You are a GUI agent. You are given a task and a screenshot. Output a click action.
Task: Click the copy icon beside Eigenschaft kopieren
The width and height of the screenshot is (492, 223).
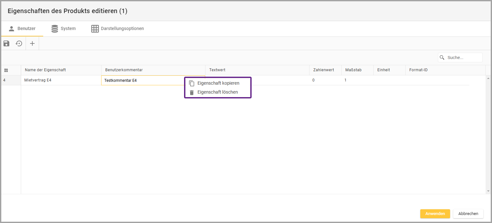click(x=192, y=83)
